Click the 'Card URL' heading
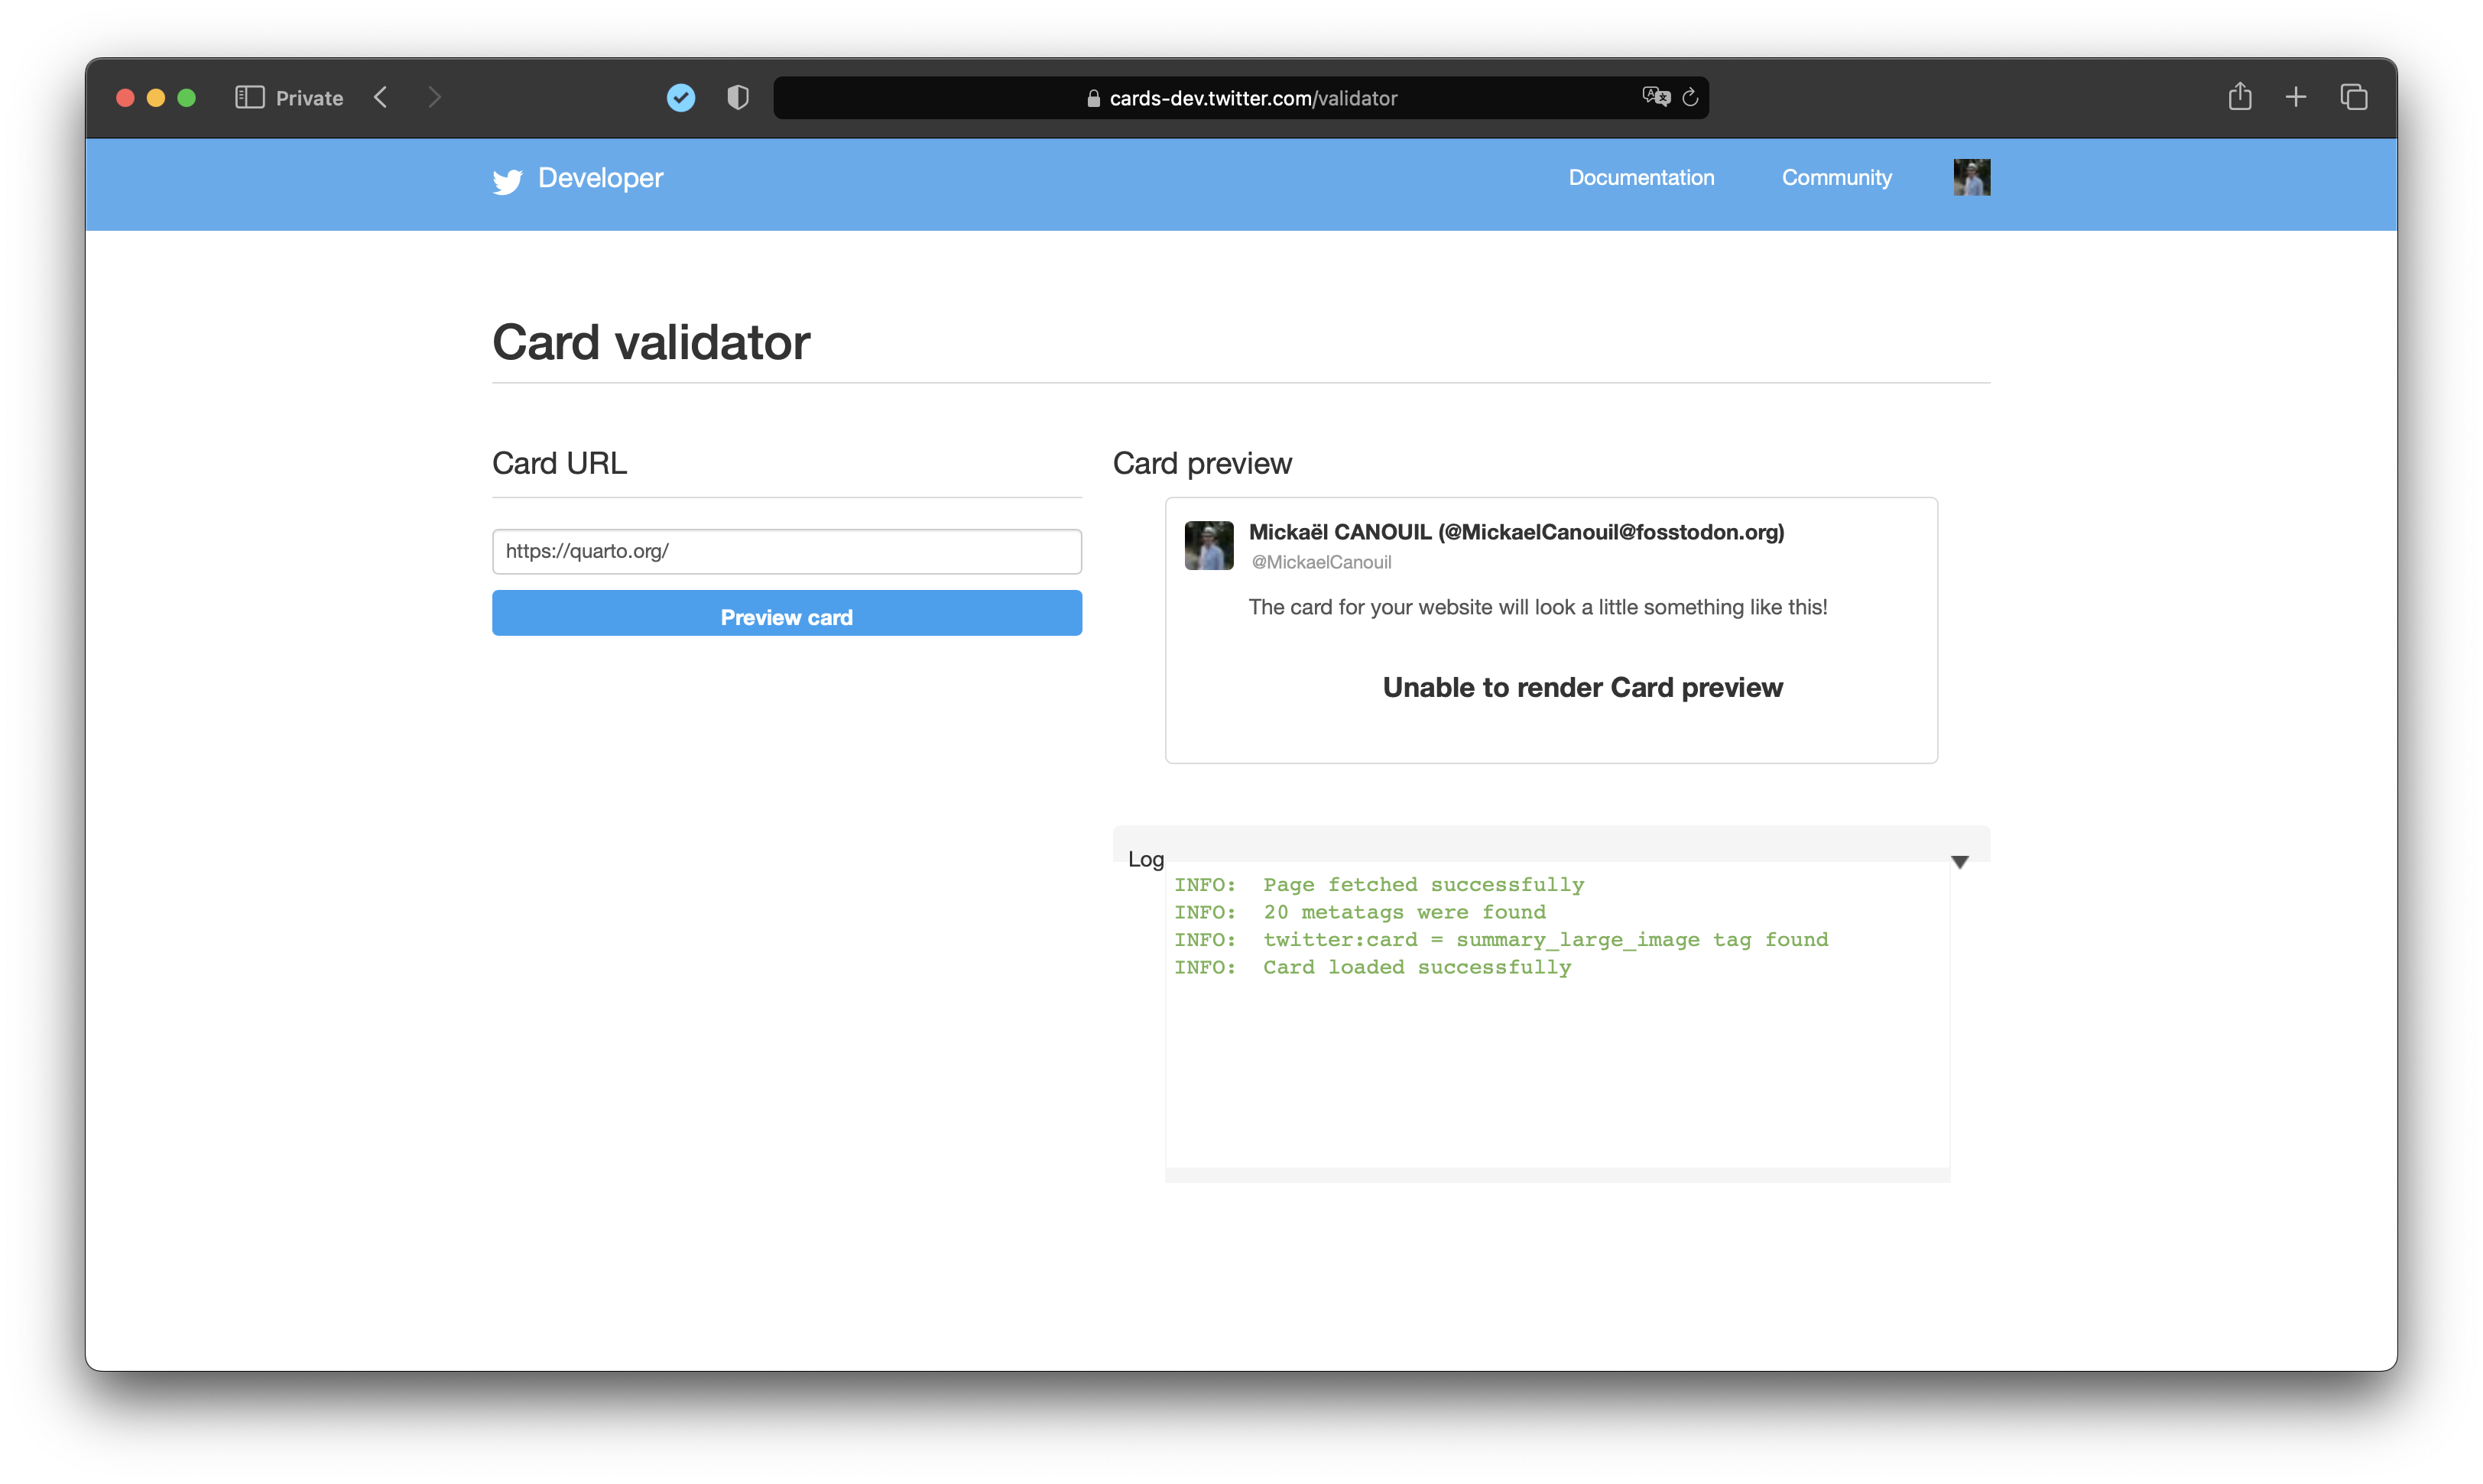 [x=560, y=464]
